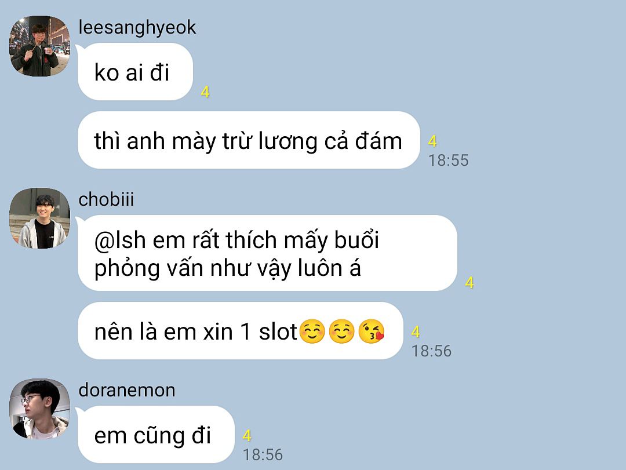Select the message "nên là em xin 1 slot"
The image size is (626, 470).
point(241,331)
